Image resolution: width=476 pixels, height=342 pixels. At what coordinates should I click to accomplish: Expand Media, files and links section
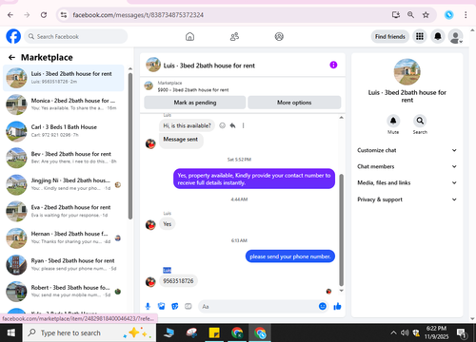pos(407,182)
